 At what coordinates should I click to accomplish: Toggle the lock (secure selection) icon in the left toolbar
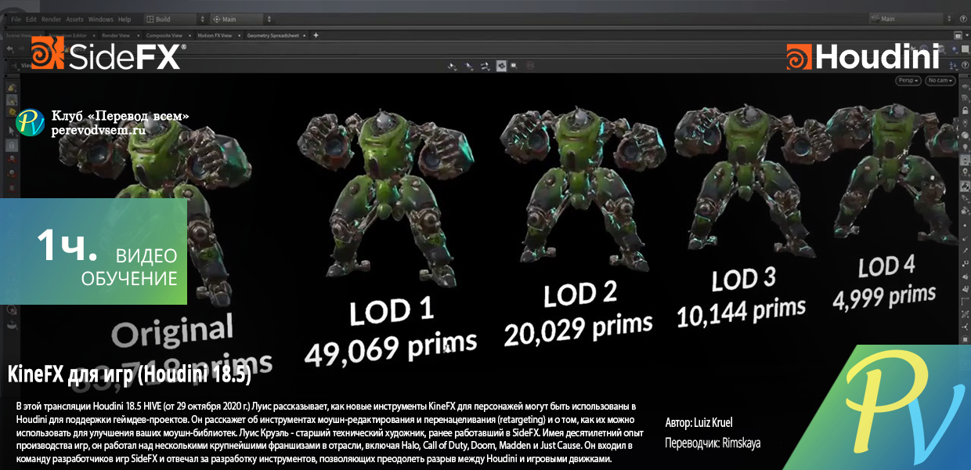(12, 146)
